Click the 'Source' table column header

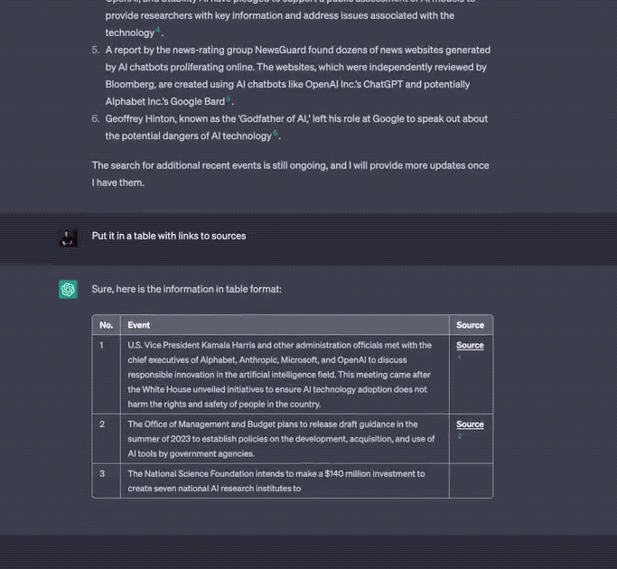click(x=470, y=325)
